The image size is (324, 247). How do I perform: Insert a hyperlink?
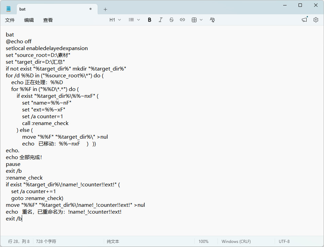pyautogui.click(x=182, y=20)
